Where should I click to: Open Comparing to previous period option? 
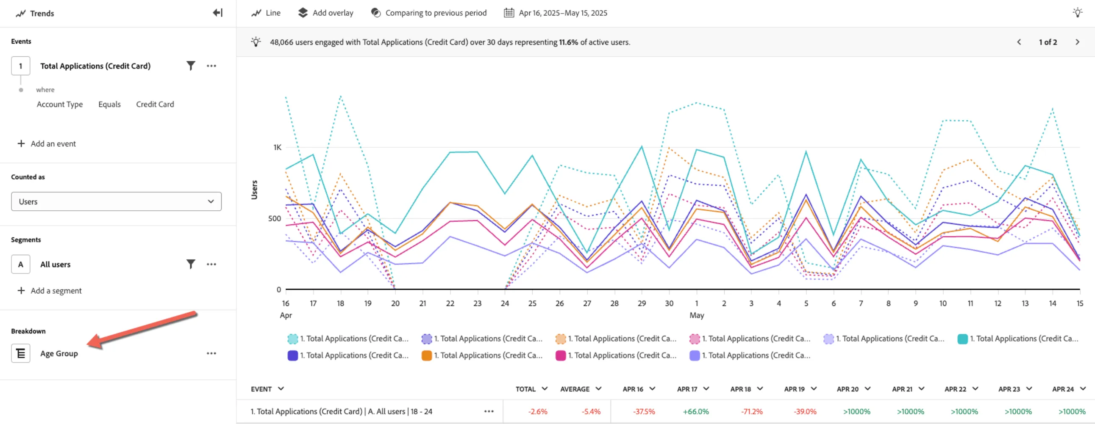428,13
